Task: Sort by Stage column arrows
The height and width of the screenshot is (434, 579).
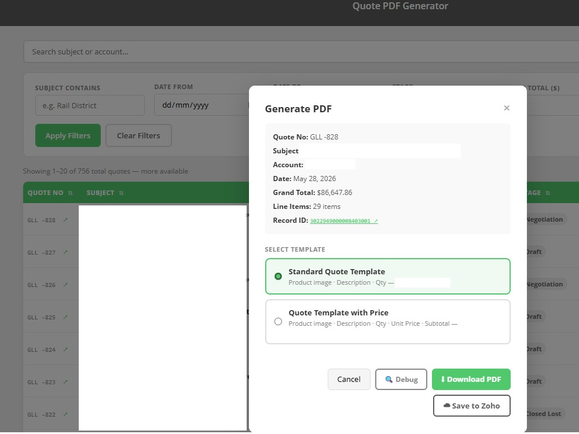Action: pyautogui.click(x=548, y=193)
